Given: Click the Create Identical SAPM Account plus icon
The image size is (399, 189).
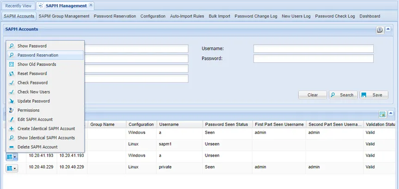Looking at the screenshot, I should pos(12,128).
